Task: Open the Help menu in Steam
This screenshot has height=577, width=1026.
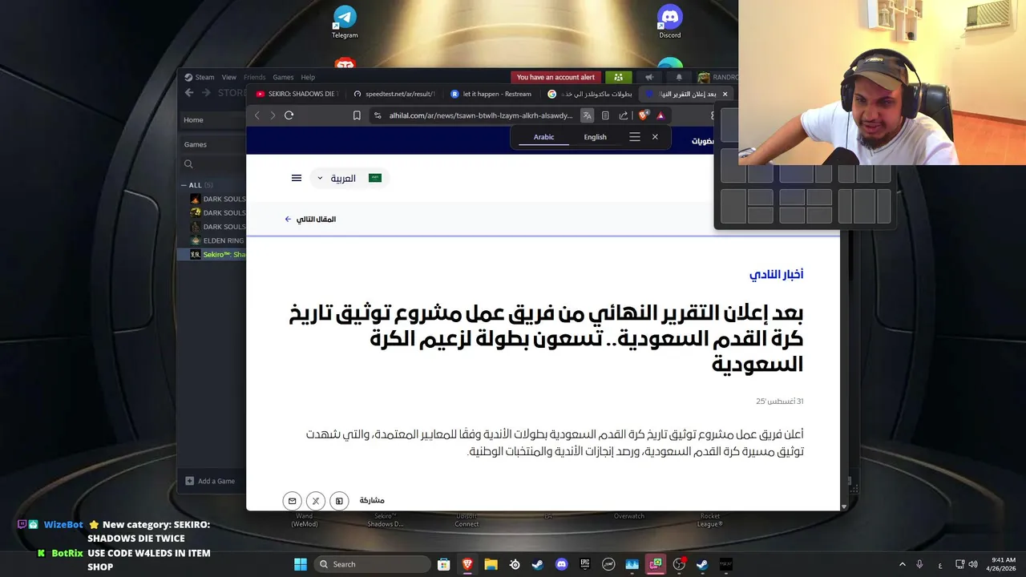Action: tap(308, 77)
